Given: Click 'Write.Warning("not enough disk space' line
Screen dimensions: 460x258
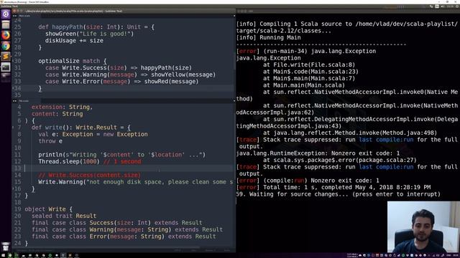Looking at the screenshot, I should [x=136, y=182].
